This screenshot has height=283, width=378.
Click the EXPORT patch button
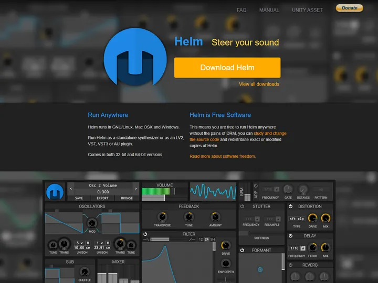102,198
